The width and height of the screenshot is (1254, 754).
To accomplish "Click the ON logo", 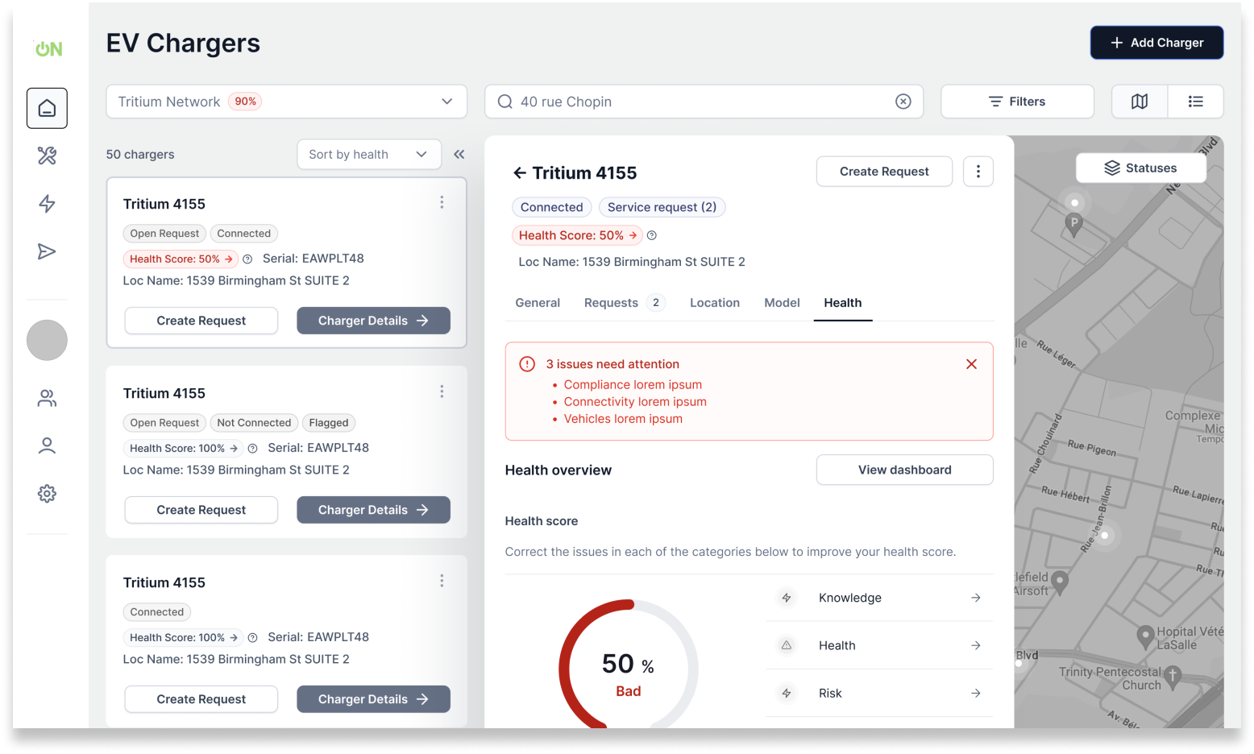I will 48,48.
